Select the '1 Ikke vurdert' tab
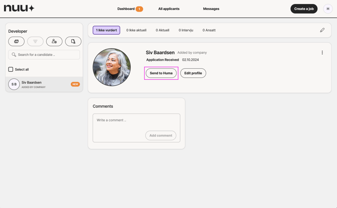The image size is (337, 208). click(106, 30)
